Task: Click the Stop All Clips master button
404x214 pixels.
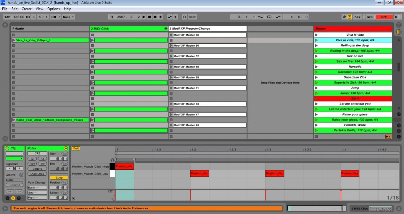Action: click(316, 137)
